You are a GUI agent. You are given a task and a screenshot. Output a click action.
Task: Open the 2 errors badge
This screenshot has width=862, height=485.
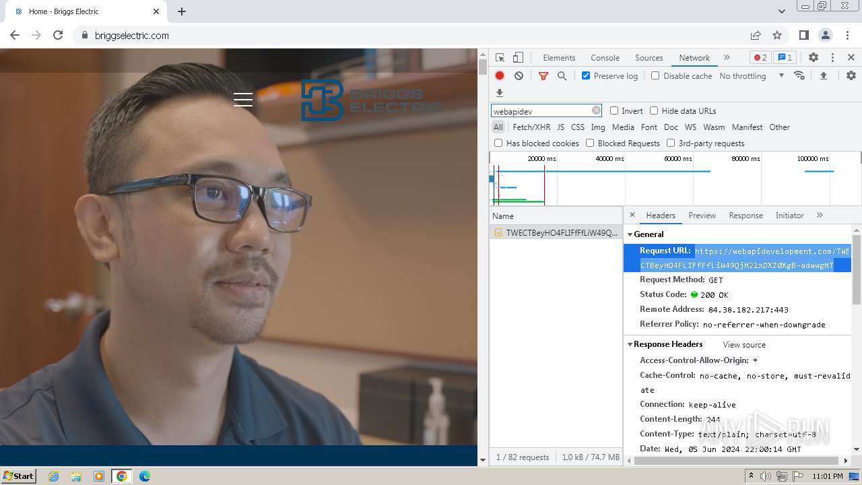pos(760,58)
